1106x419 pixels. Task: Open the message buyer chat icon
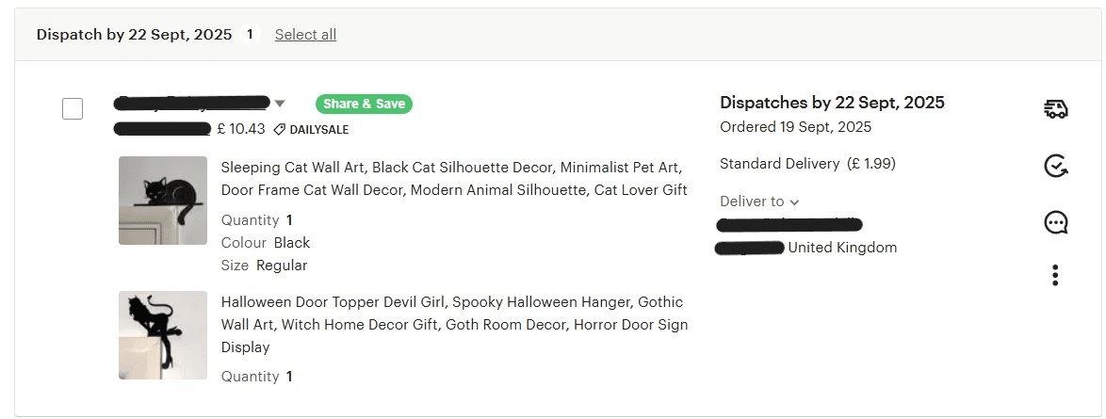(x=1056, y=222)
